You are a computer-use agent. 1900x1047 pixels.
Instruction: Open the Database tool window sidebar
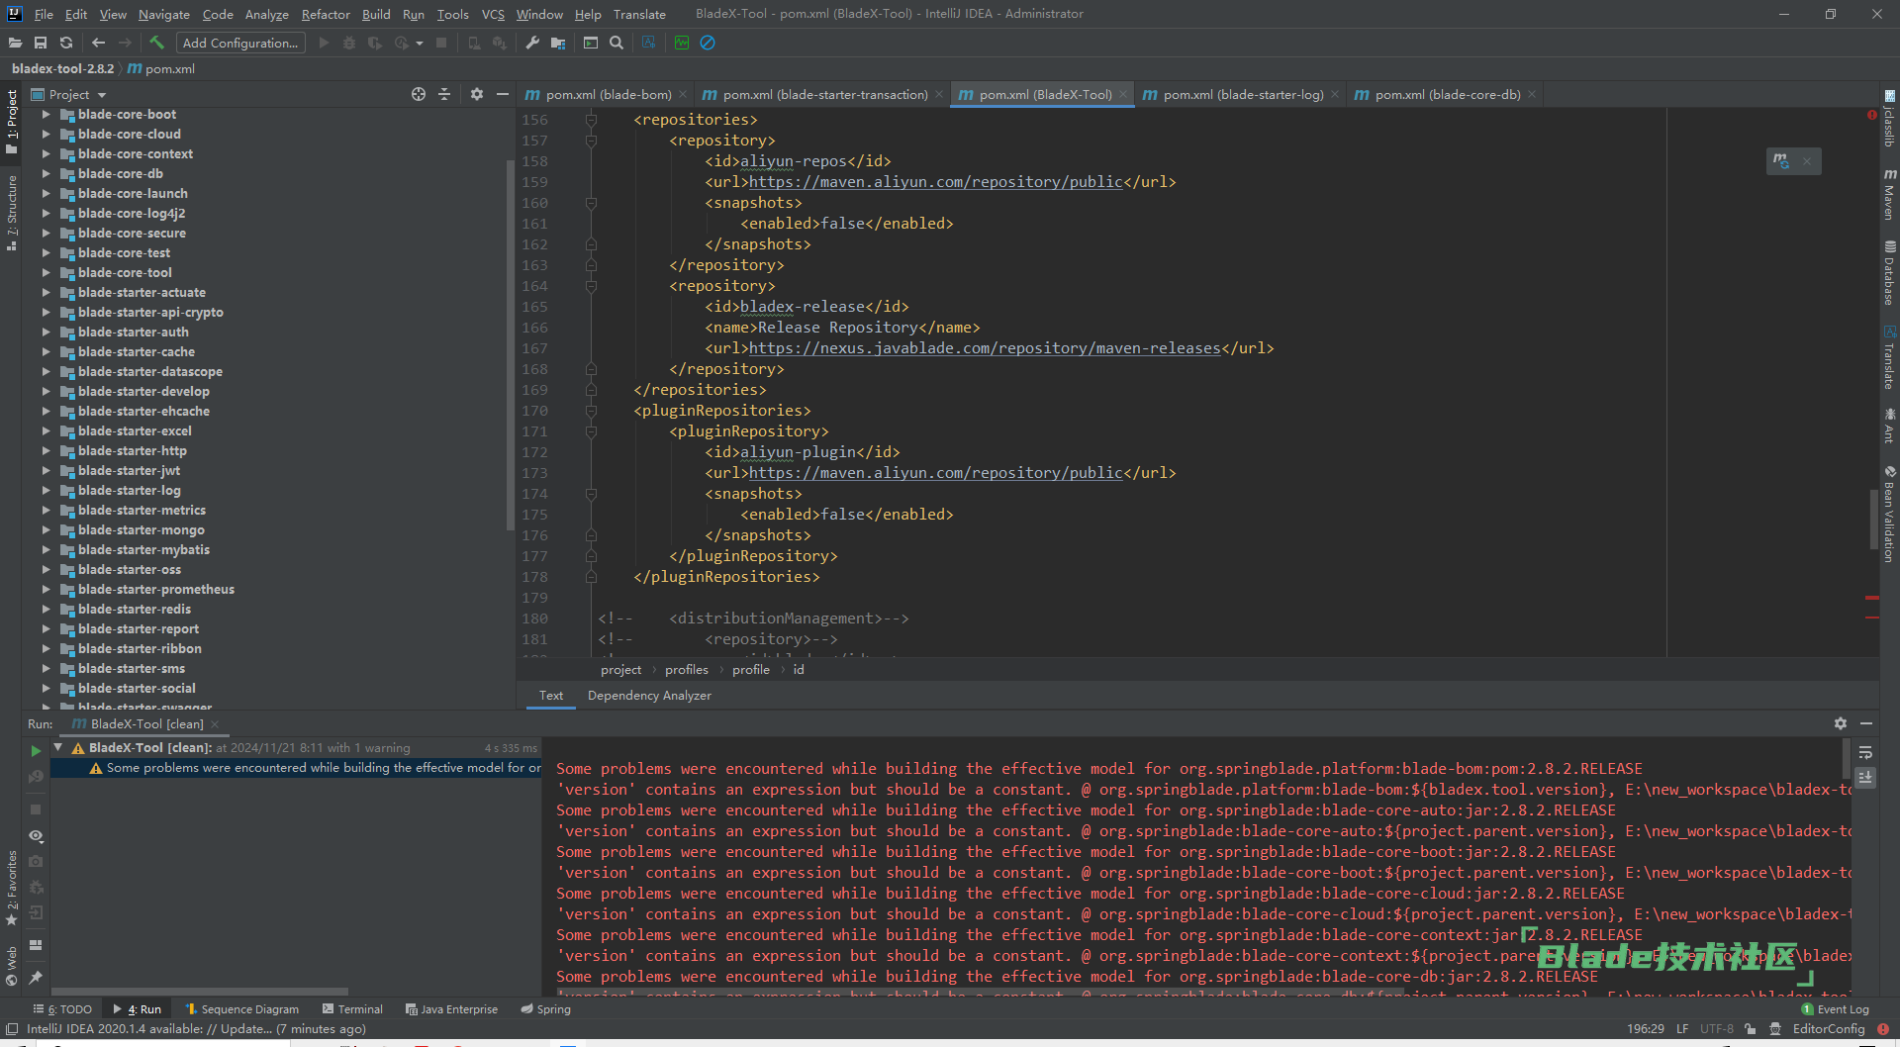1890,274
